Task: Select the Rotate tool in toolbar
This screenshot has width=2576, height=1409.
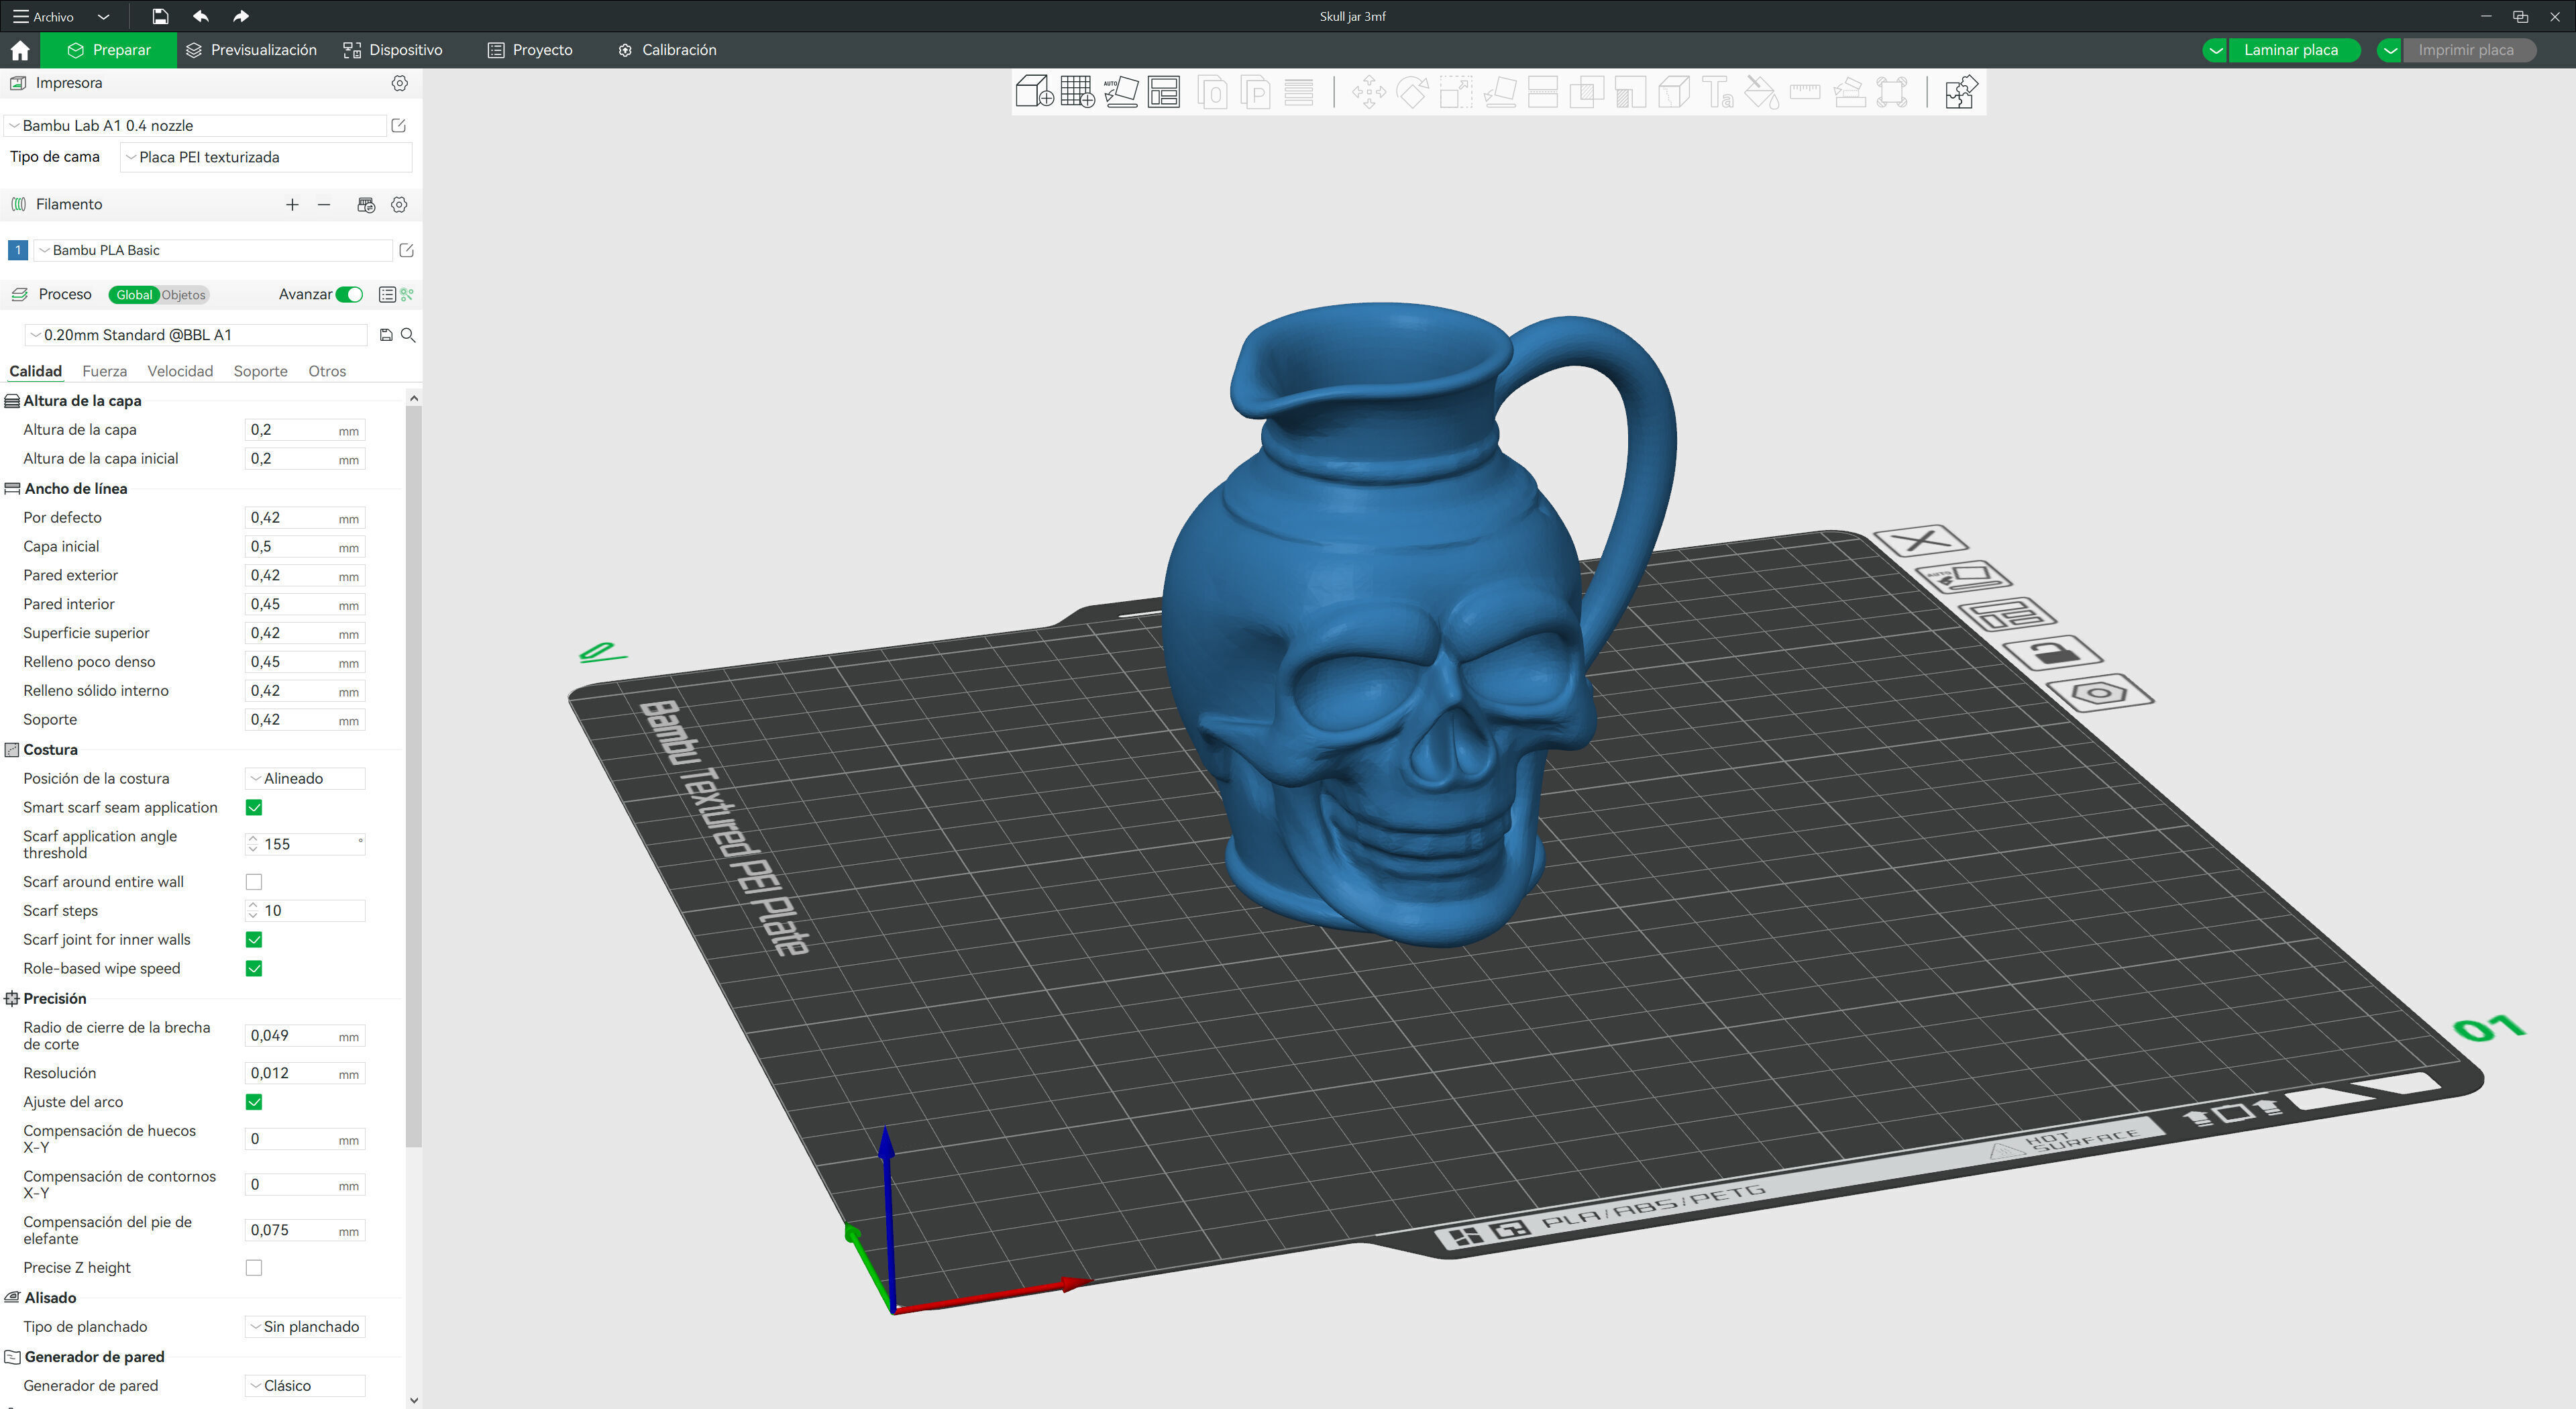Action: (1411, 93)
